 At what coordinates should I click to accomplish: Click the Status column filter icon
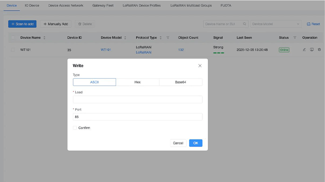(x=295, y=38)
